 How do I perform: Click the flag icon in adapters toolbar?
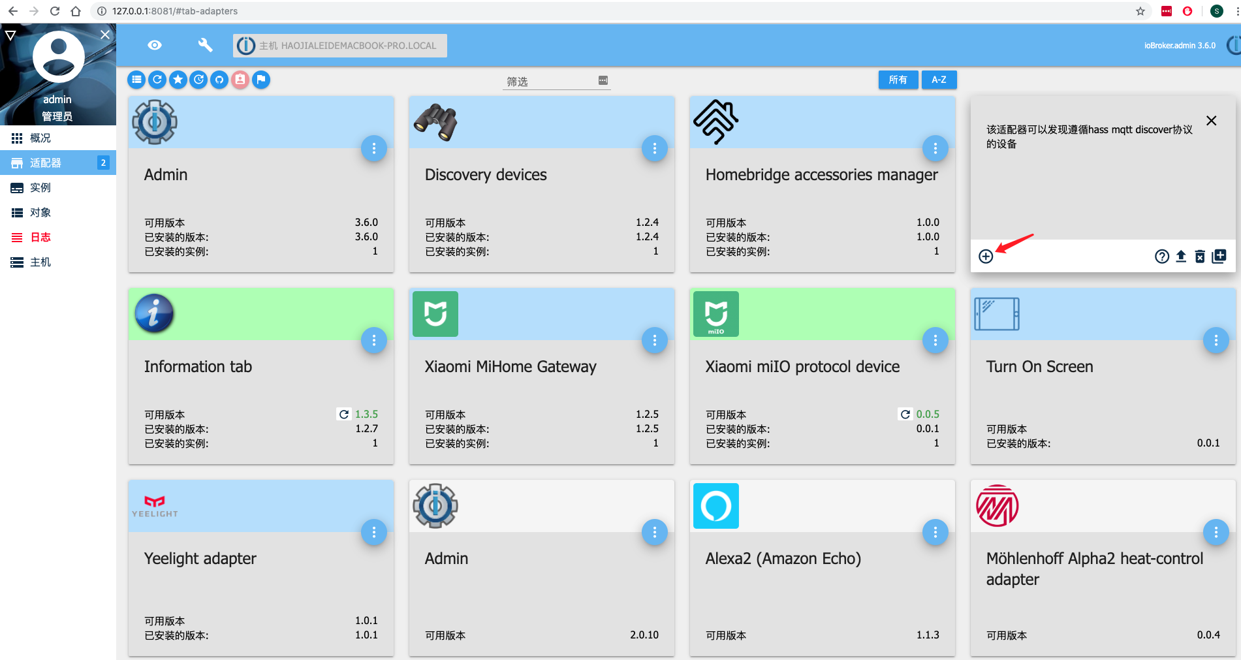pyautogui.click(x=261, y=80)
